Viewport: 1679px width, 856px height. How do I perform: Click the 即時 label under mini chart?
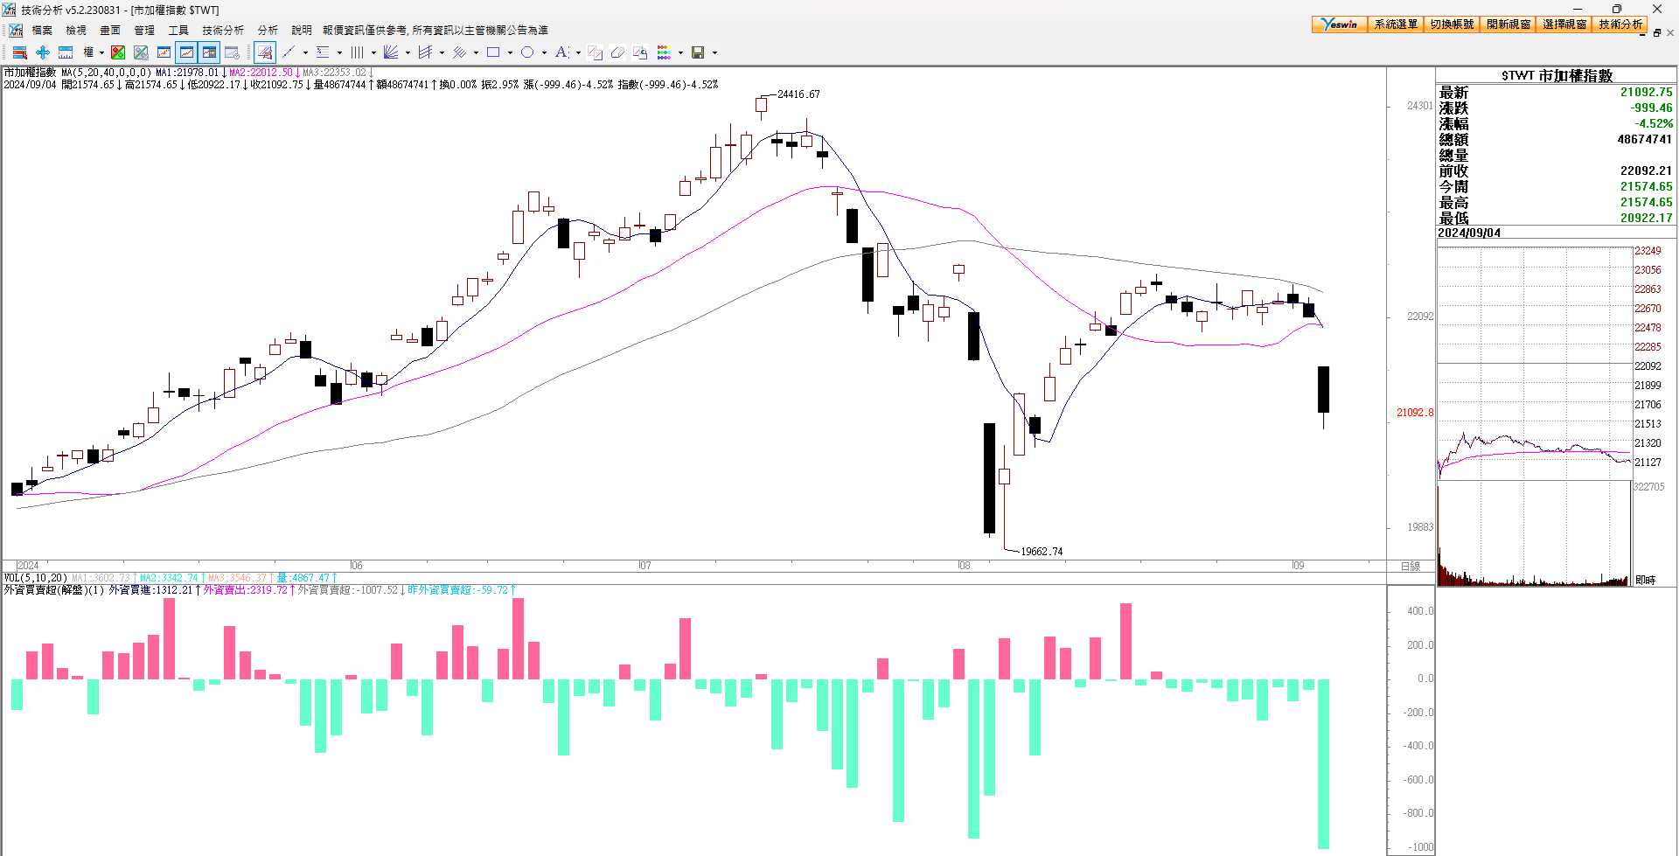(1646, 580)
